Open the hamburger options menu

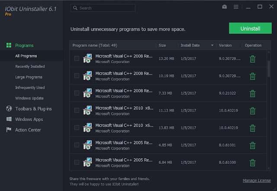(x=236, y=7)
